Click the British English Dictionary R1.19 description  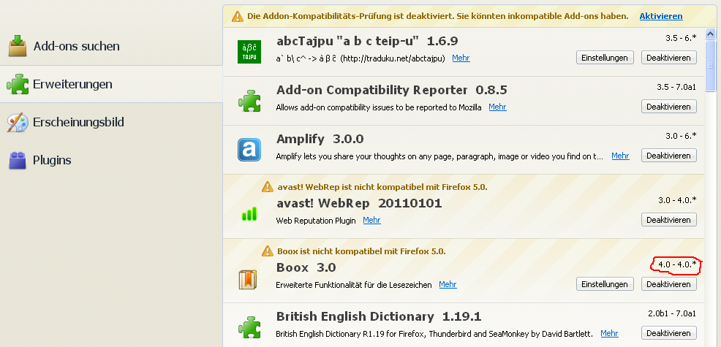[434, 334]
